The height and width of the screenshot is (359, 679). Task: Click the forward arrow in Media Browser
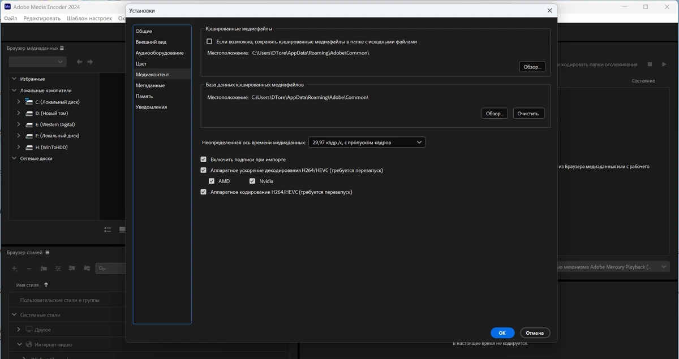[x=90, y=62]
